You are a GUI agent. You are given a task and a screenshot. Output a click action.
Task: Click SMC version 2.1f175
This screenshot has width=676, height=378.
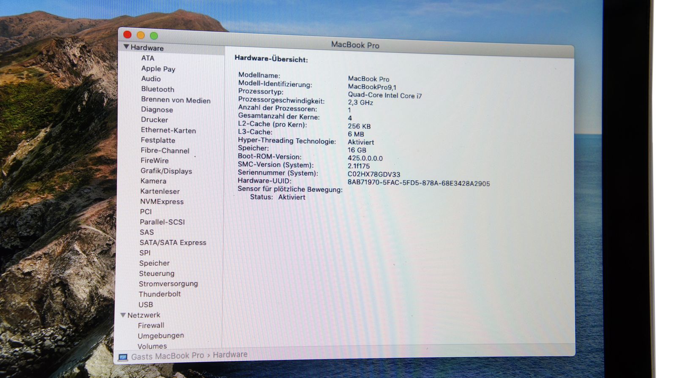tap(359, 166)
